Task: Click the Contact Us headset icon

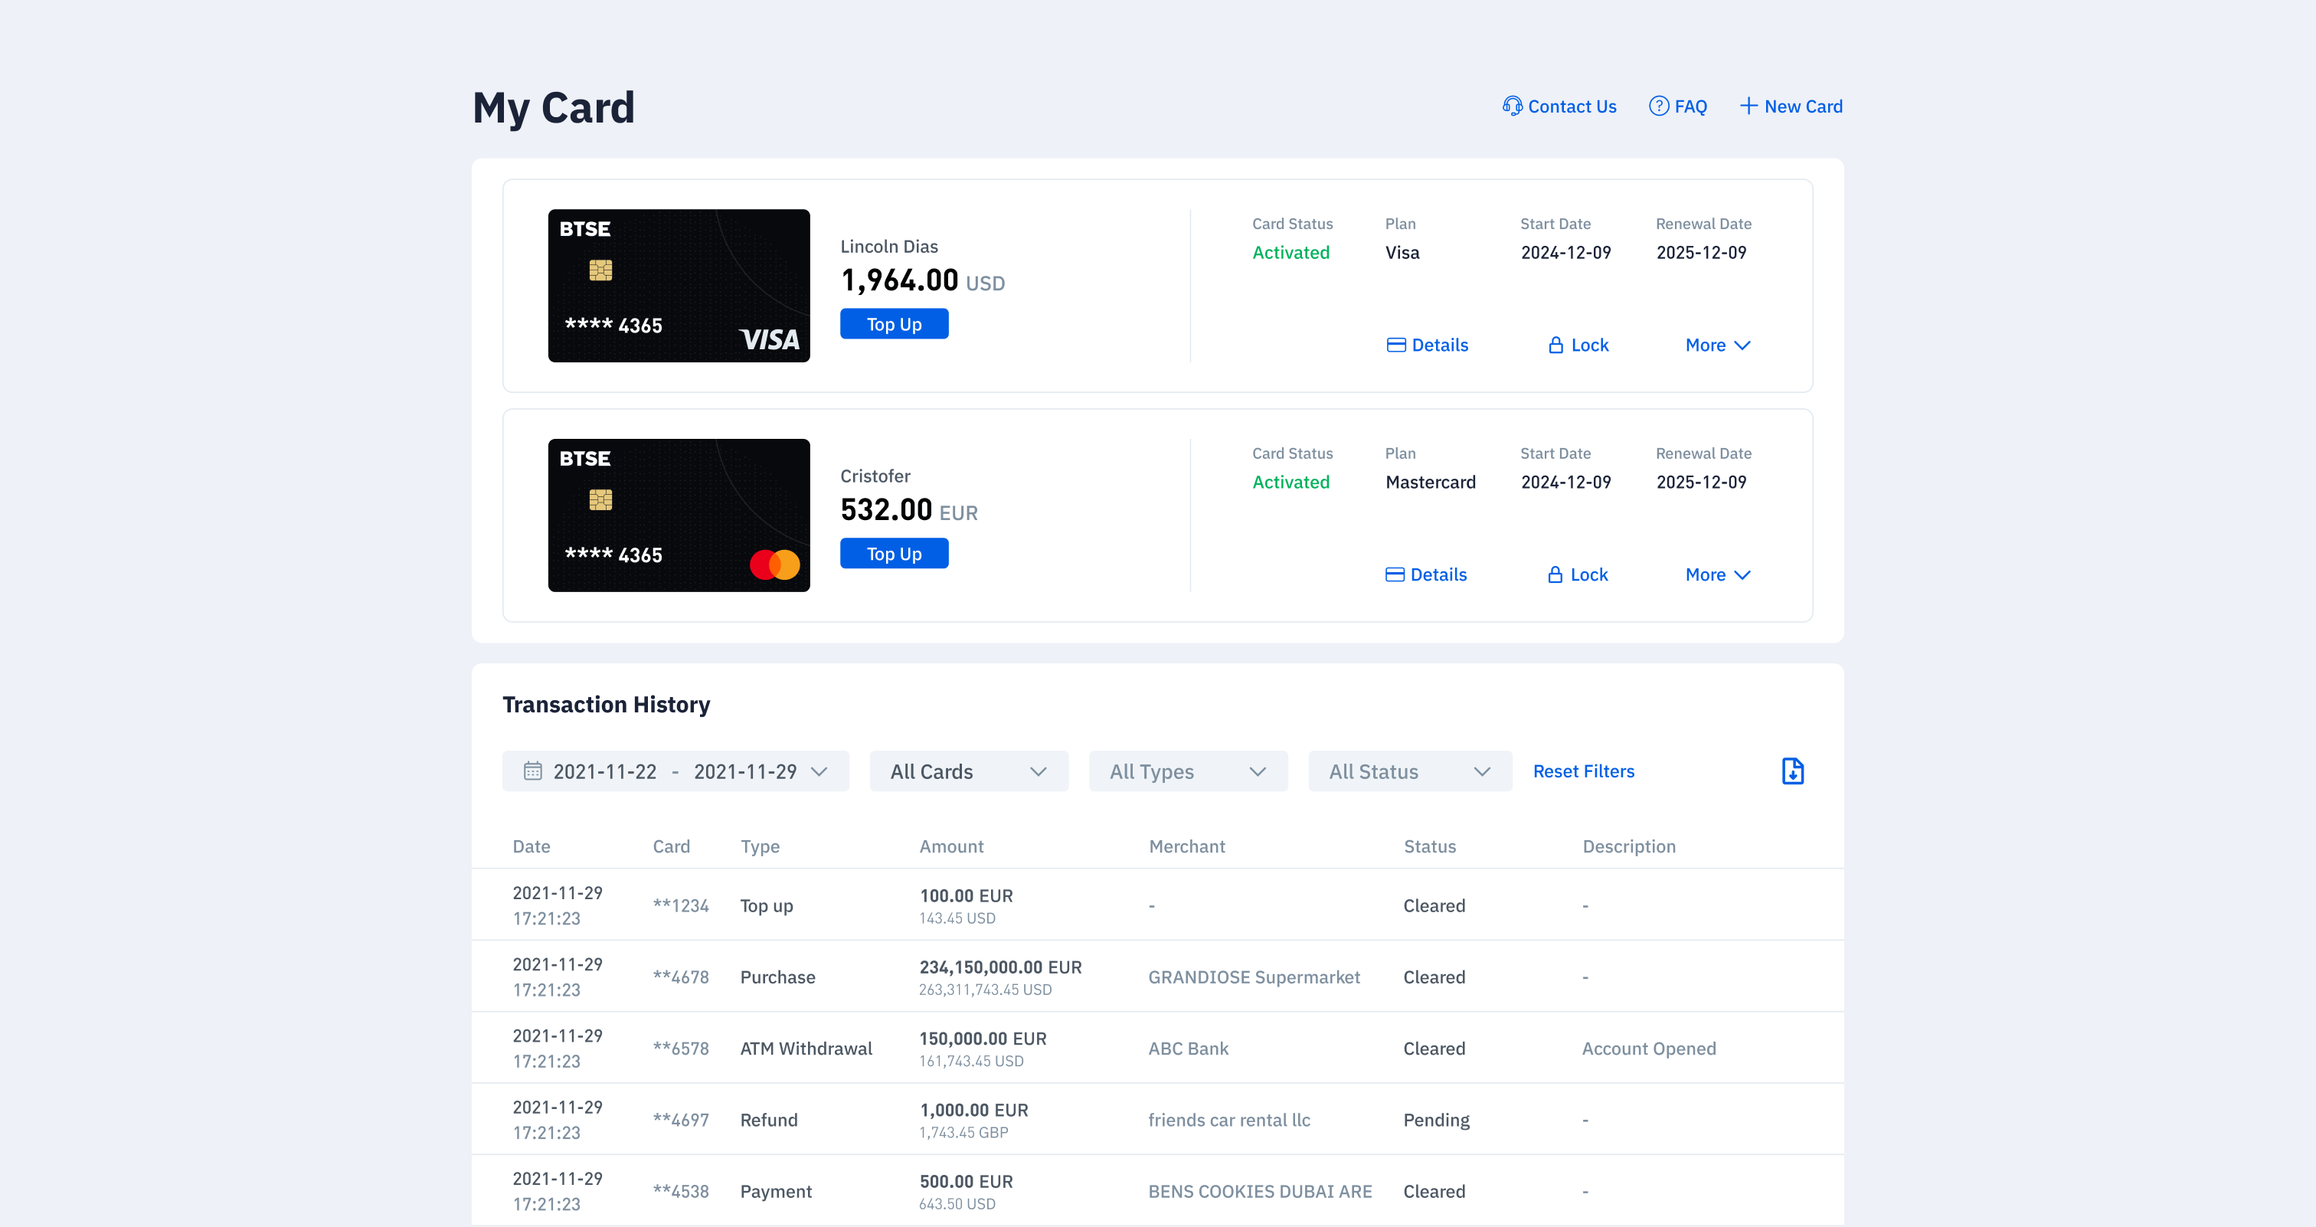Action: pos(1513,106)
